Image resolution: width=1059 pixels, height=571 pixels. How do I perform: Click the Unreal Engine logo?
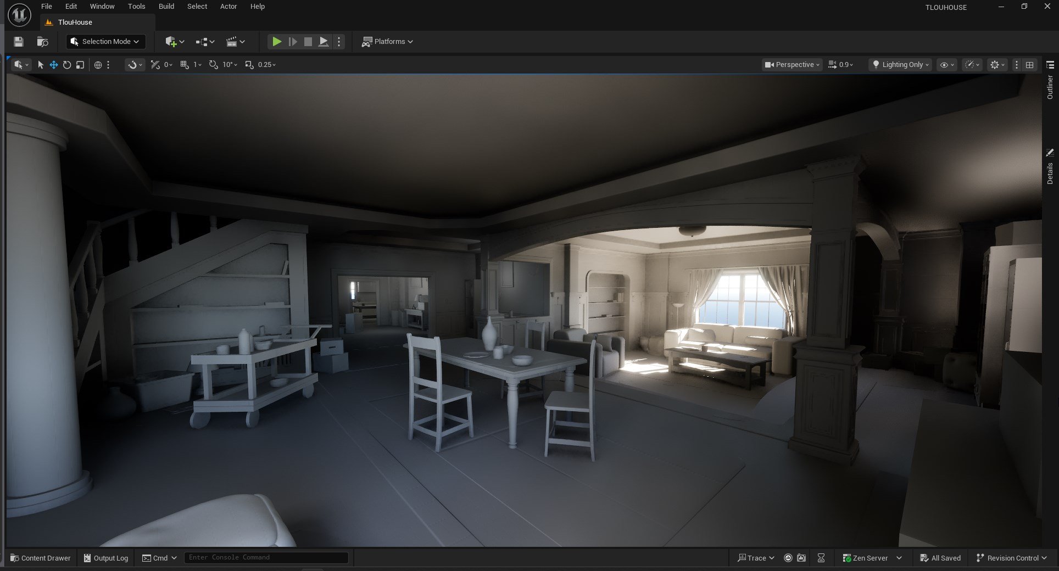click(x=19, y=15)
